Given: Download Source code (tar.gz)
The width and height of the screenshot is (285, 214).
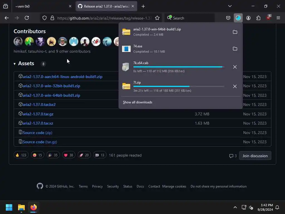Looking at the screenshot, I should click(x=40, y=142).
